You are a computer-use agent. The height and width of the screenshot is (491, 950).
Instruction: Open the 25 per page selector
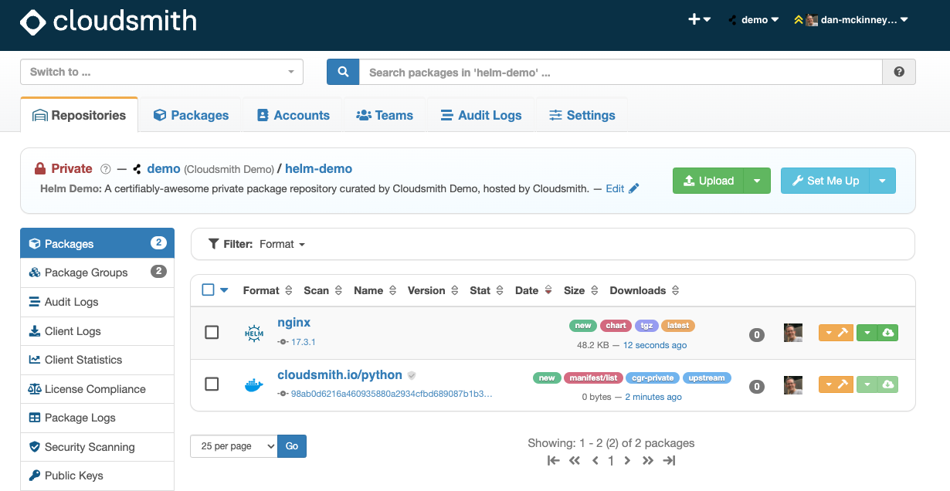tap(233, 446)
